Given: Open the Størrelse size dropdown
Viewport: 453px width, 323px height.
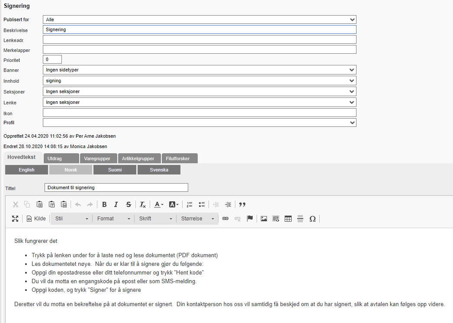Looking at the screenshot, I should coord(197,219).
